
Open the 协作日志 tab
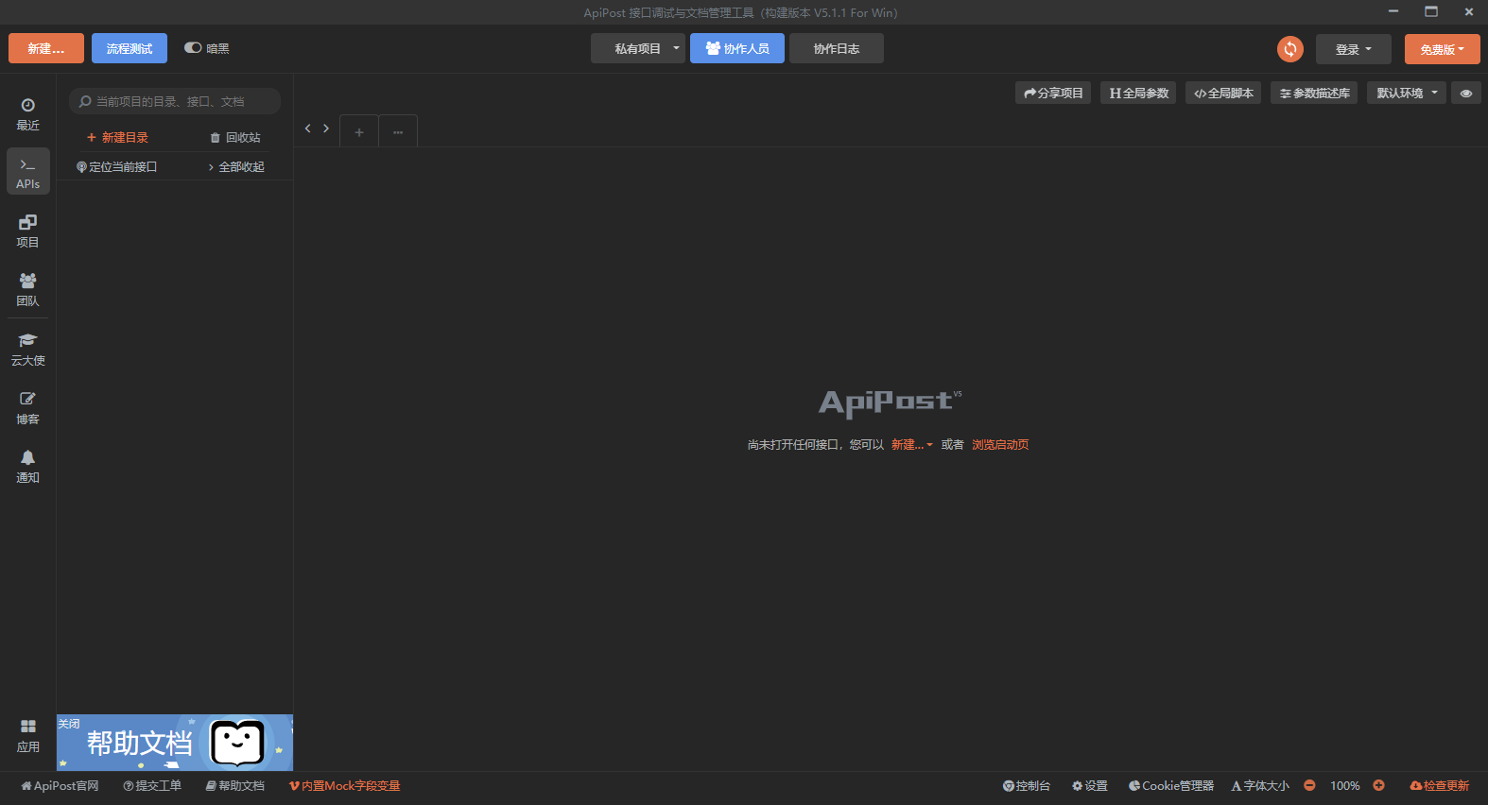837,48
